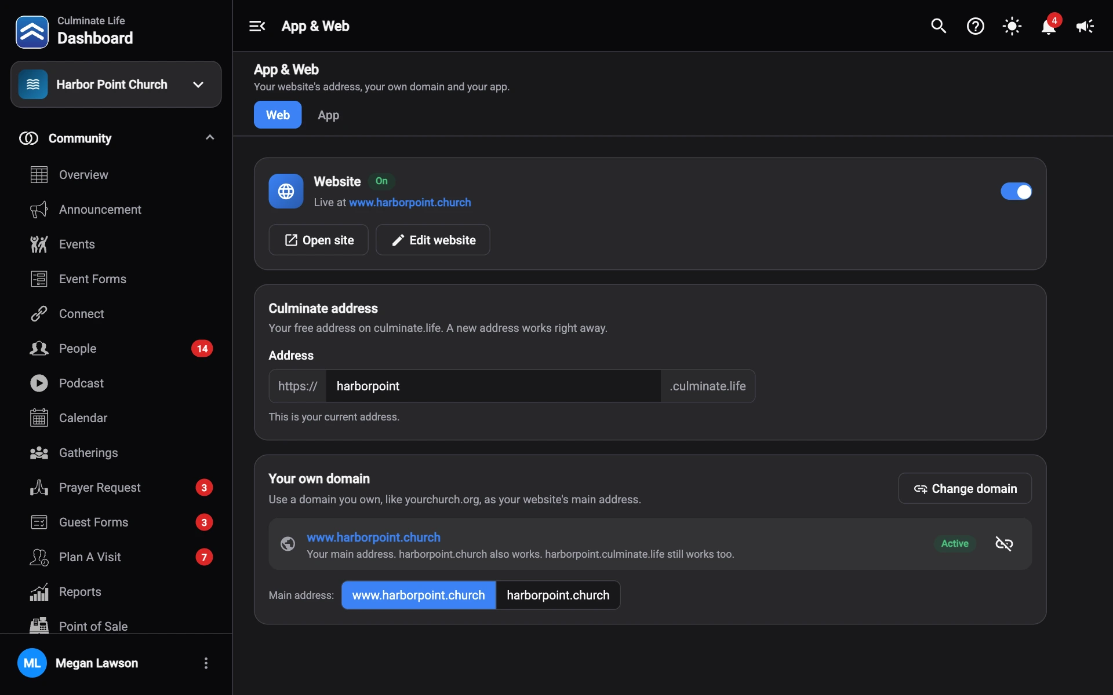The height and width of the screenshot is (695, 1113).
Task: Switch to the Web tab
Action: [278, 115]
